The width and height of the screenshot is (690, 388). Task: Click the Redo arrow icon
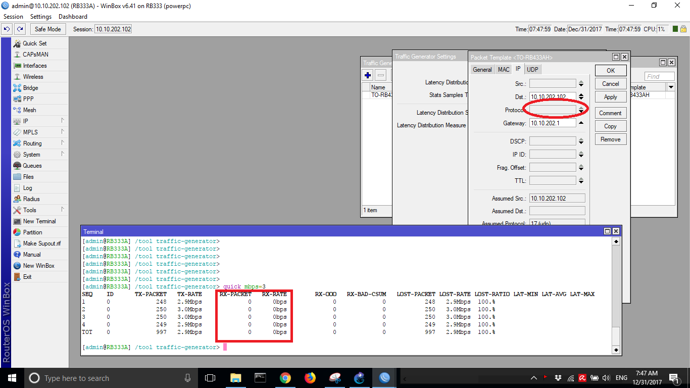tap(20, 29)
